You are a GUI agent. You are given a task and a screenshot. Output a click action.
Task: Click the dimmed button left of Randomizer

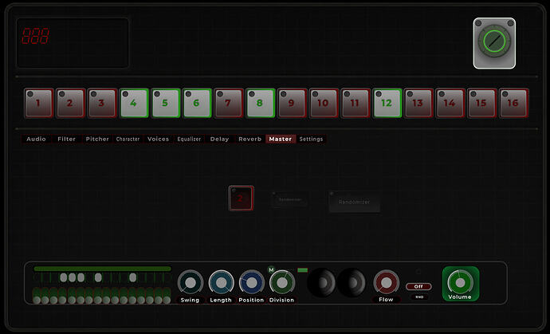tap(289, 199)
